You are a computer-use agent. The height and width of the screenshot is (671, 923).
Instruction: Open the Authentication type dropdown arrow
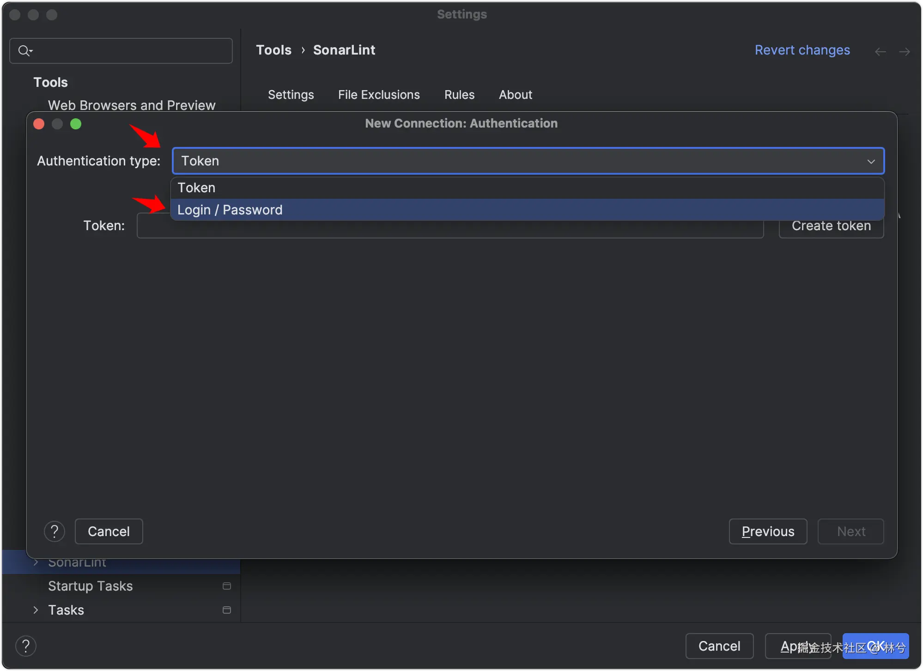(871, 161)
